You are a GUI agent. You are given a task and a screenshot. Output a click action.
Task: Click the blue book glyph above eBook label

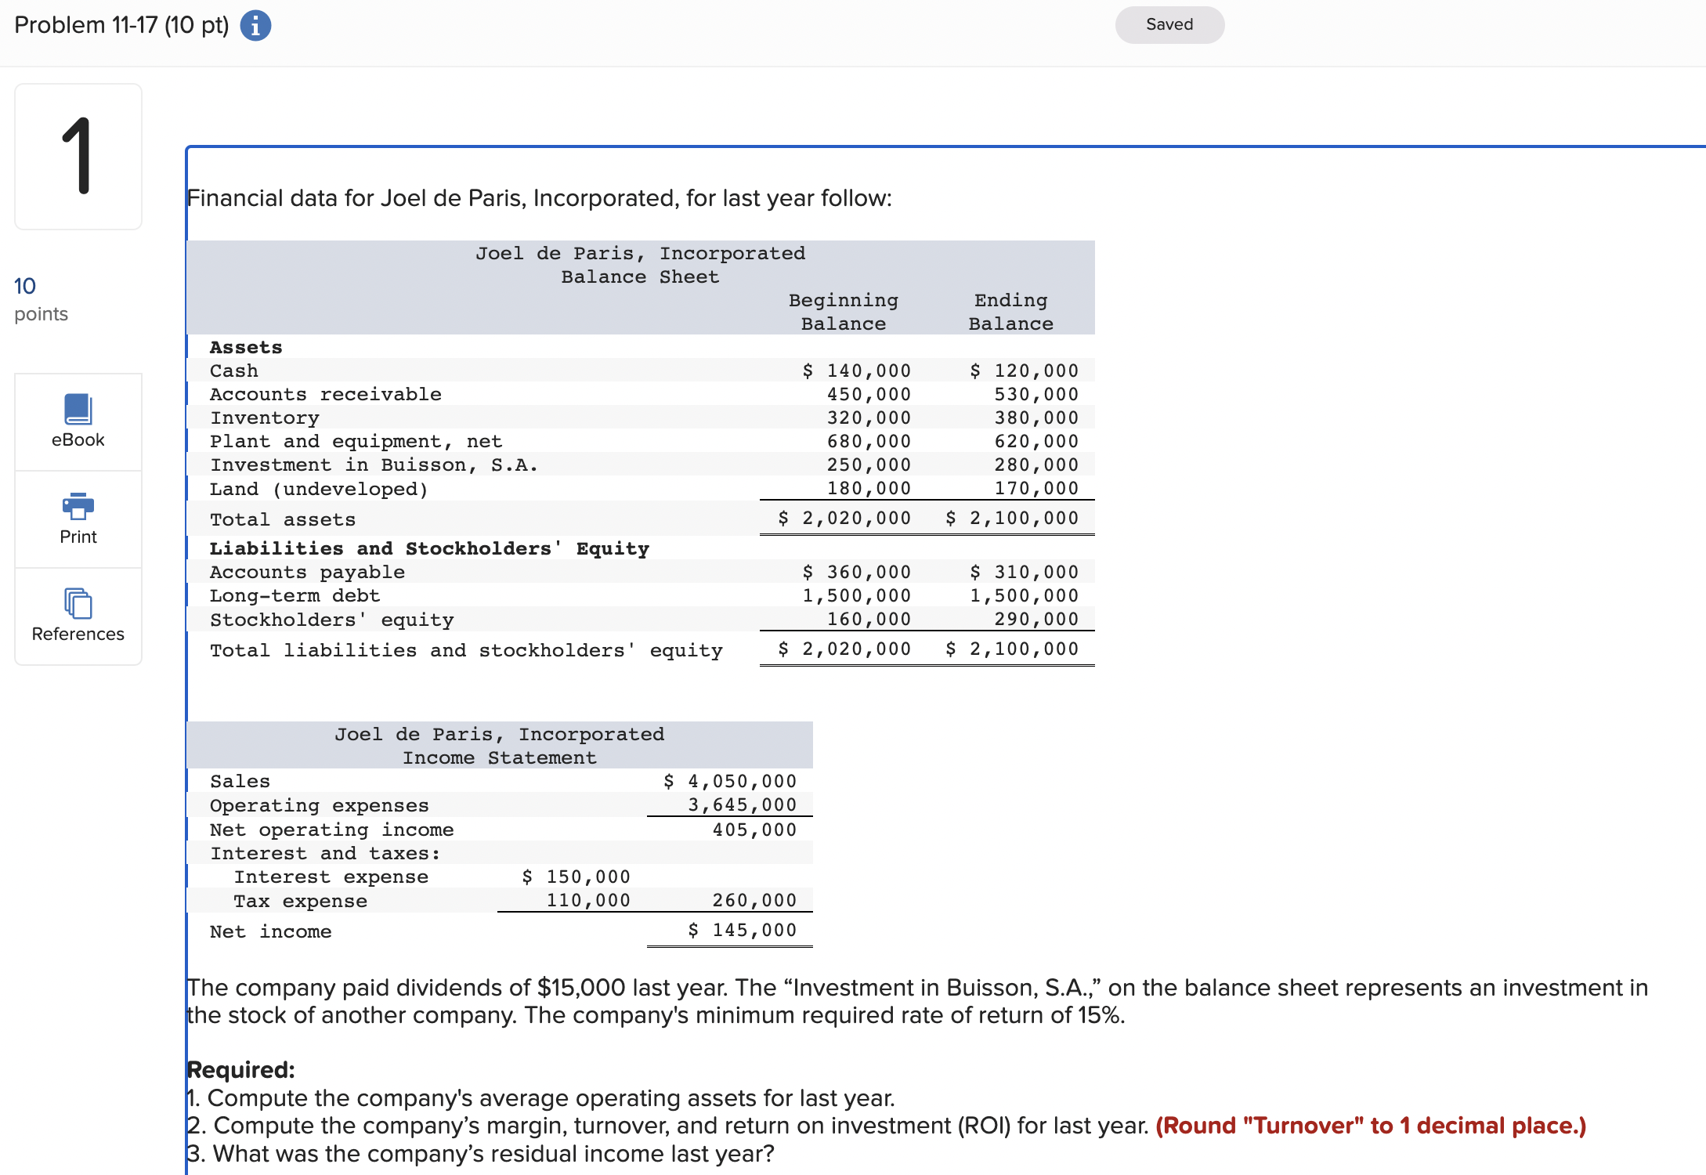point(78,409)
